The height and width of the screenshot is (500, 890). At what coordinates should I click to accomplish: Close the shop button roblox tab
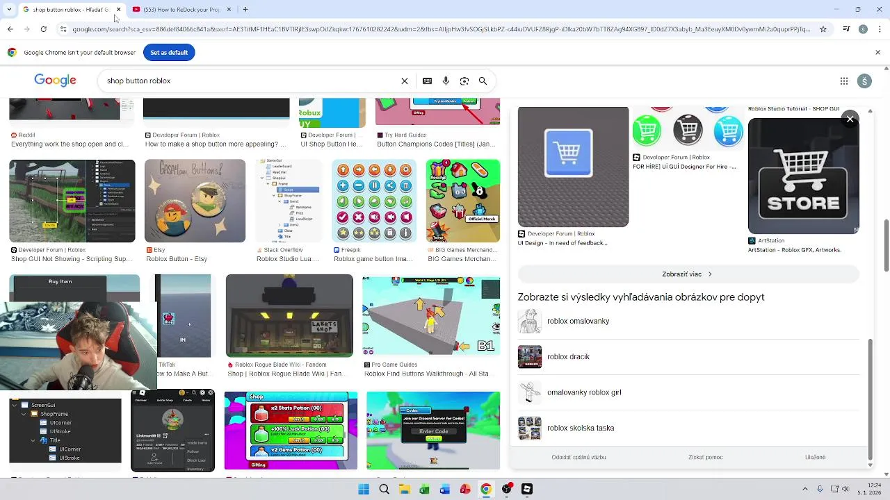point(118,10)
